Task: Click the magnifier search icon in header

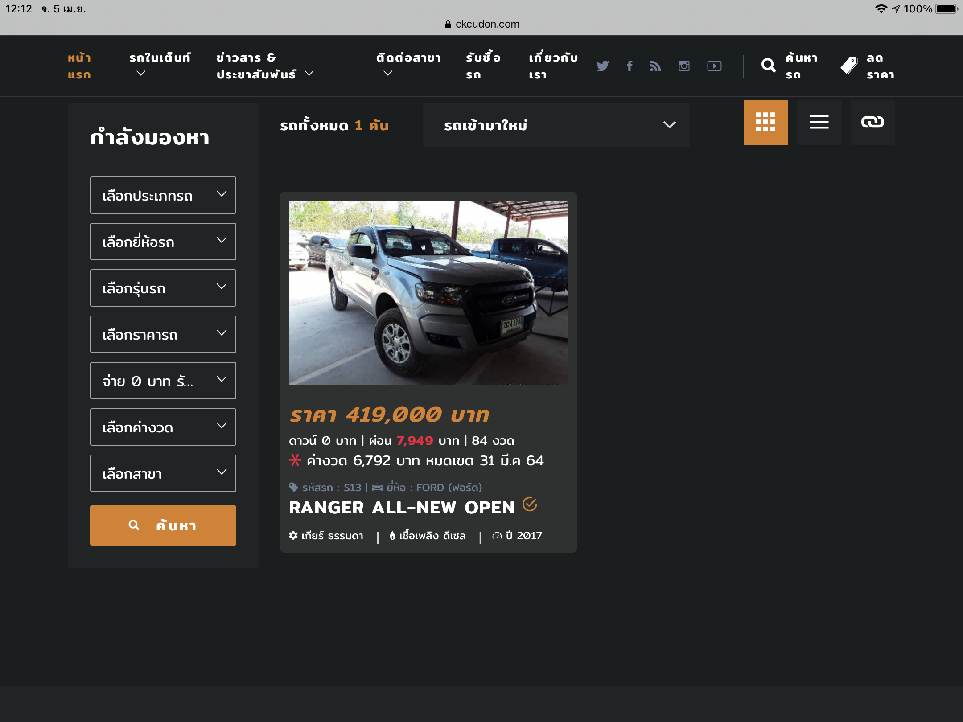Action: coord(768,66)
